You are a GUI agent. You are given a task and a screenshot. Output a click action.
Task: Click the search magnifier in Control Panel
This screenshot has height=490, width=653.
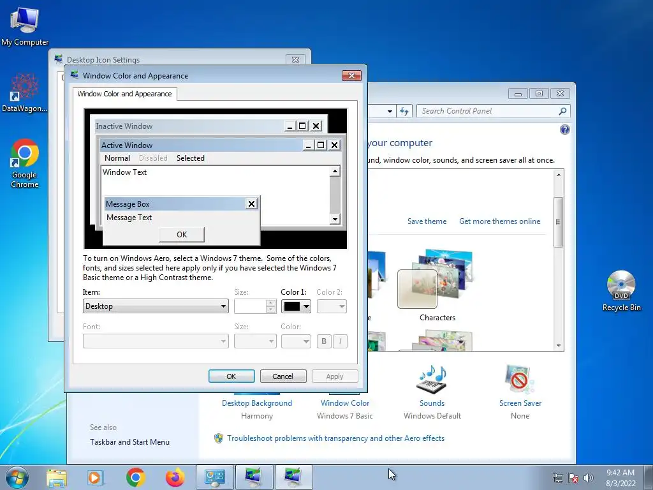tap(562, 111)
